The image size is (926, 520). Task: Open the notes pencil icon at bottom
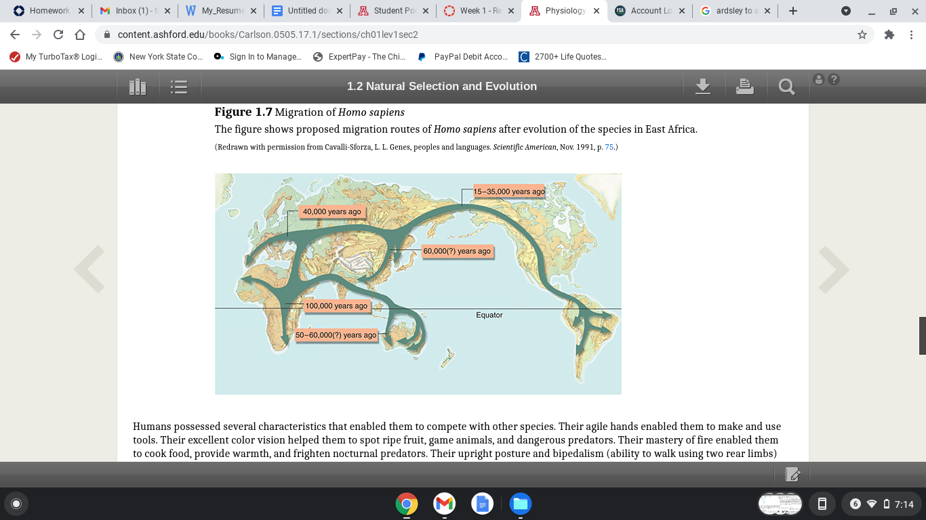coord(792,475)
